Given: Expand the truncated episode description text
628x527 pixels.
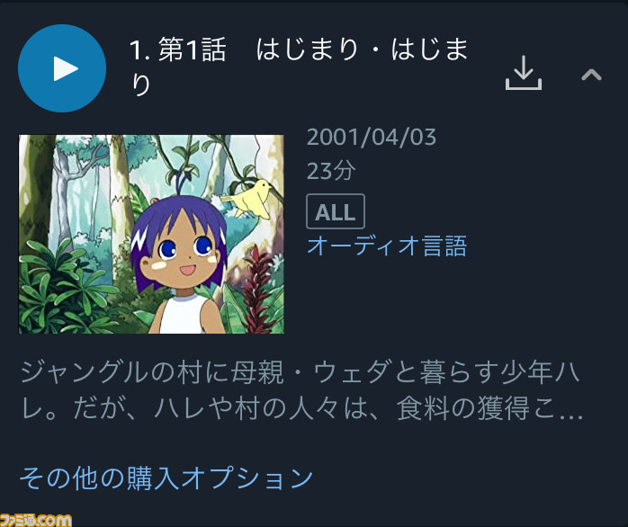Looking at the screenshot, I should point(301,390).
